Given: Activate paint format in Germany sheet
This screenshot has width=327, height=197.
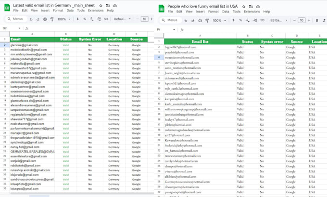Looking at the screenshot, I should pos(52,19).
